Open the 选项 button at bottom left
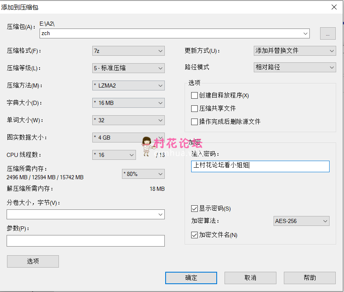 click(x=33, y=261)
